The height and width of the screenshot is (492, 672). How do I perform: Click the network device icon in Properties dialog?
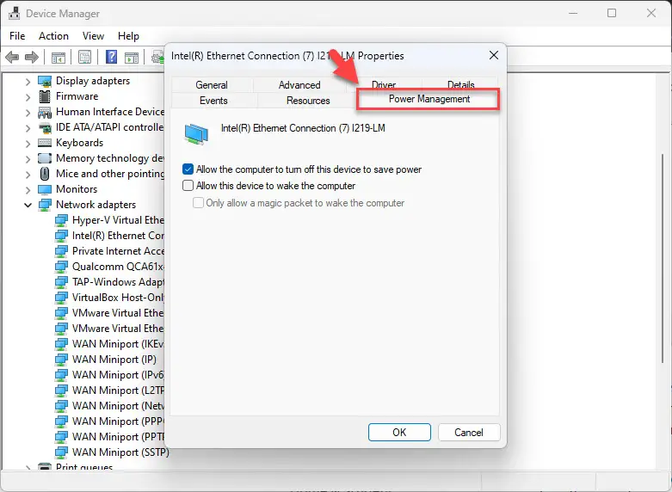click(196, 133)
